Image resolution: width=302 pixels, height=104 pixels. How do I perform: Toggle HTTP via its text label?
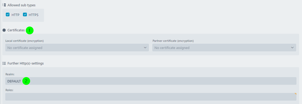[x=15, y=15]
